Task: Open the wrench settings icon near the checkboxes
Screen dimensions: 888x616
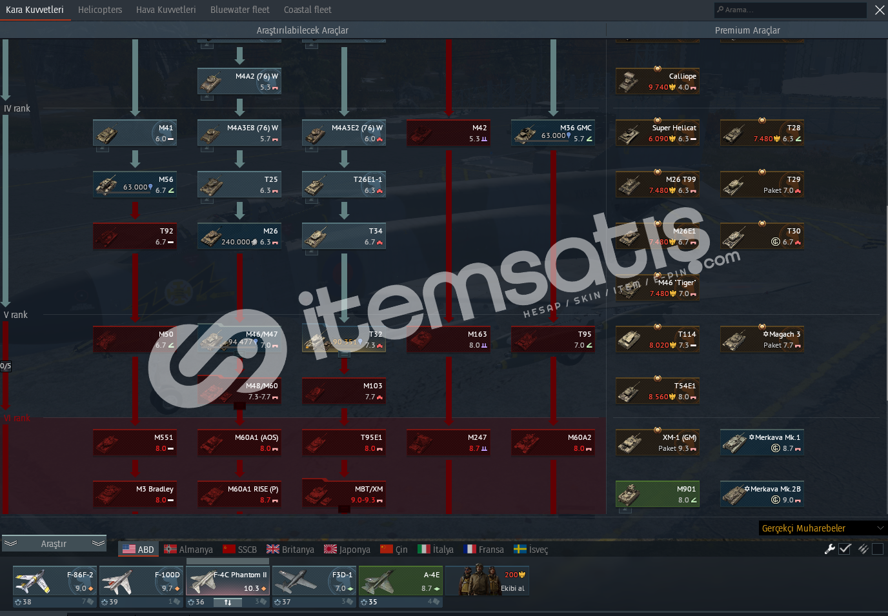Action: [x=830, y=549]
